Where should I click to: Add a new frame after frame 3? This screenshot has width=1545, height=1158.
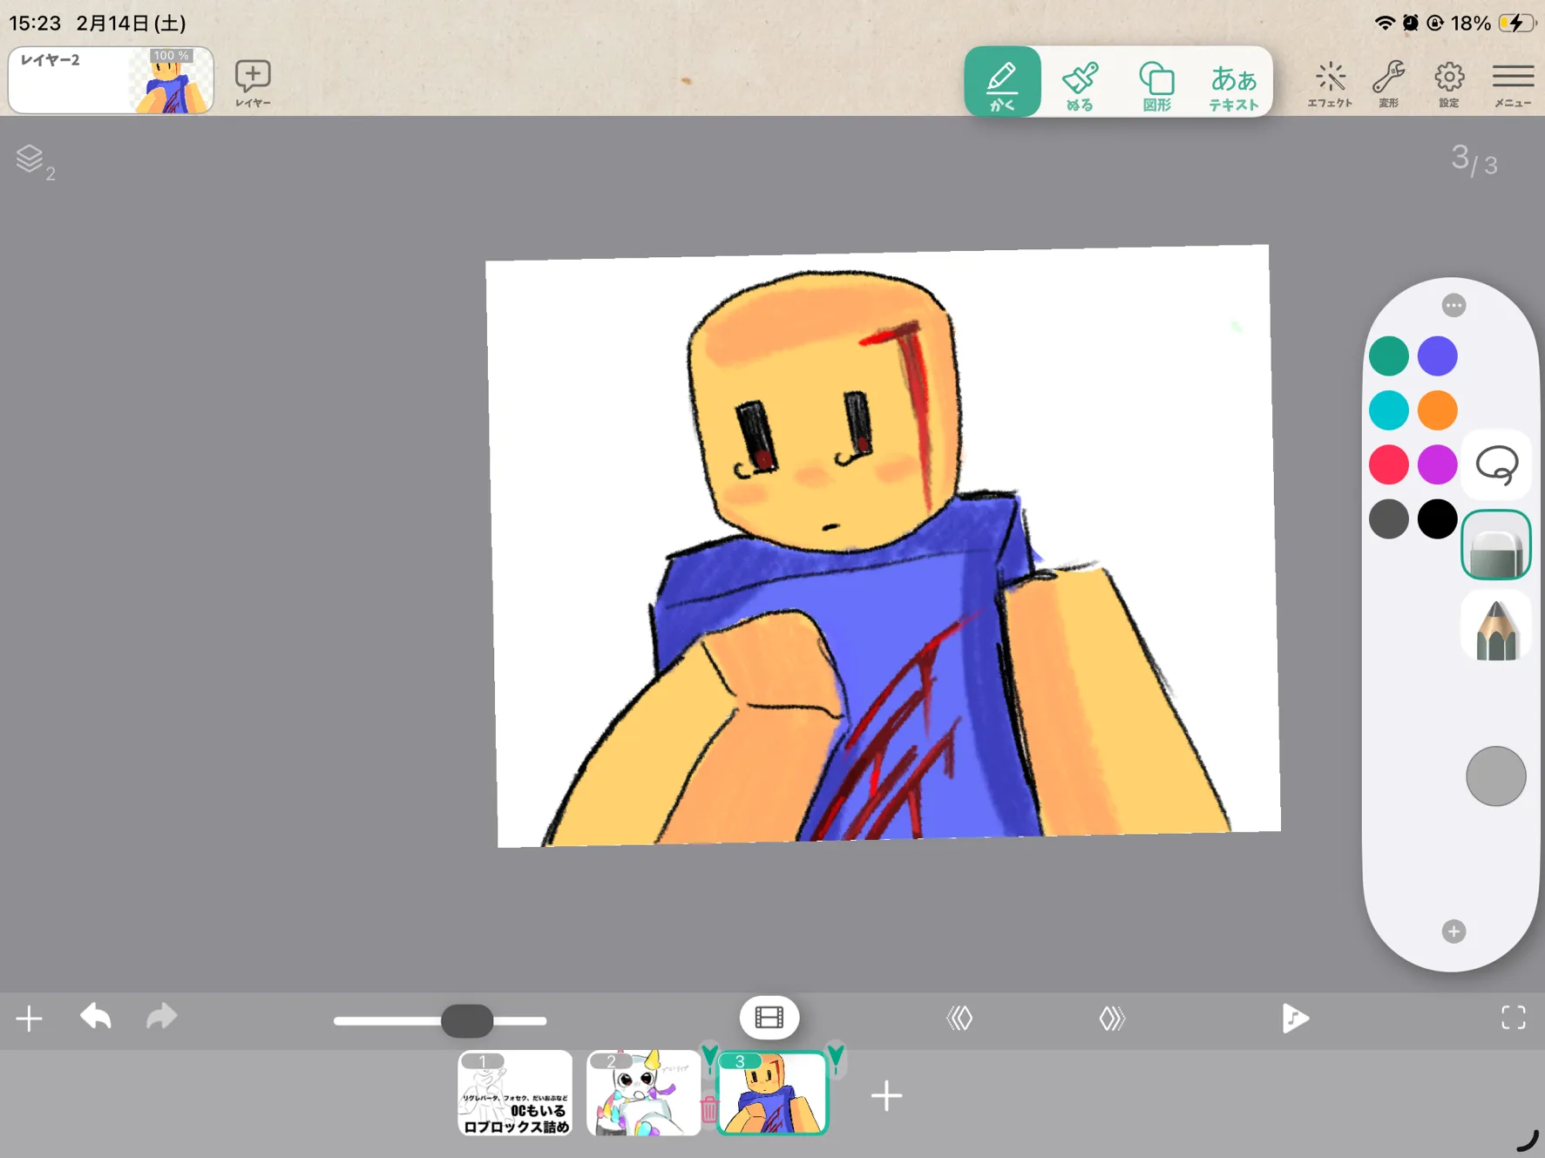pos(886,1096)
